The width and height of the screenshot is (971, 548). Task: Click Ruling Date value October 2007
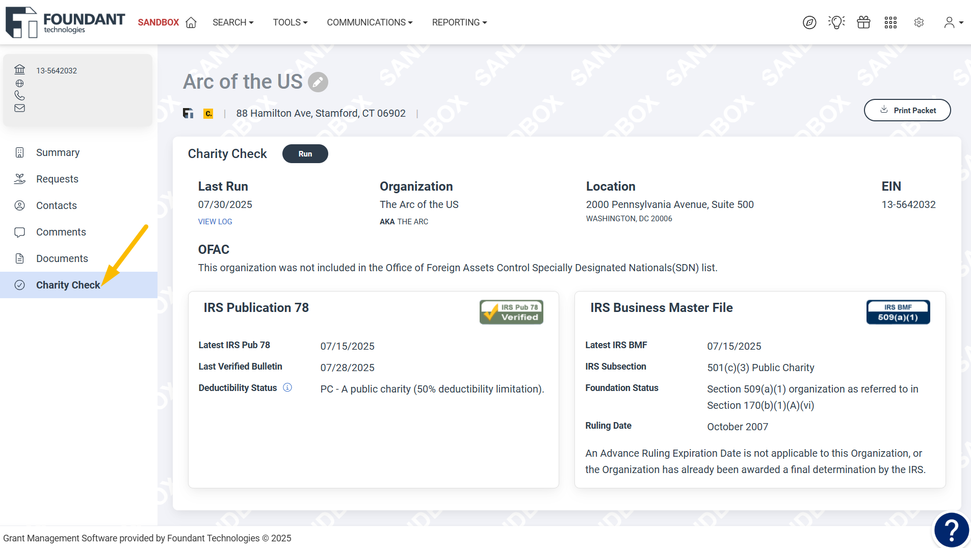pos(738,427)
